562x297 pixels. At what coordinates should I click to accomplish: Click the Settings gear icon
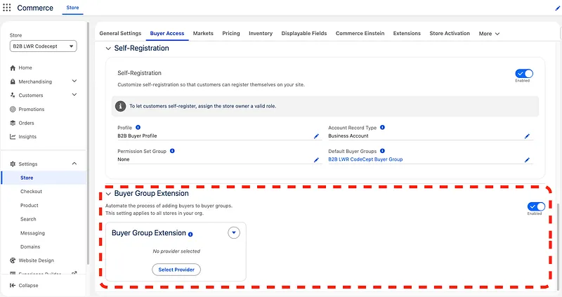[x=13, y=164]
